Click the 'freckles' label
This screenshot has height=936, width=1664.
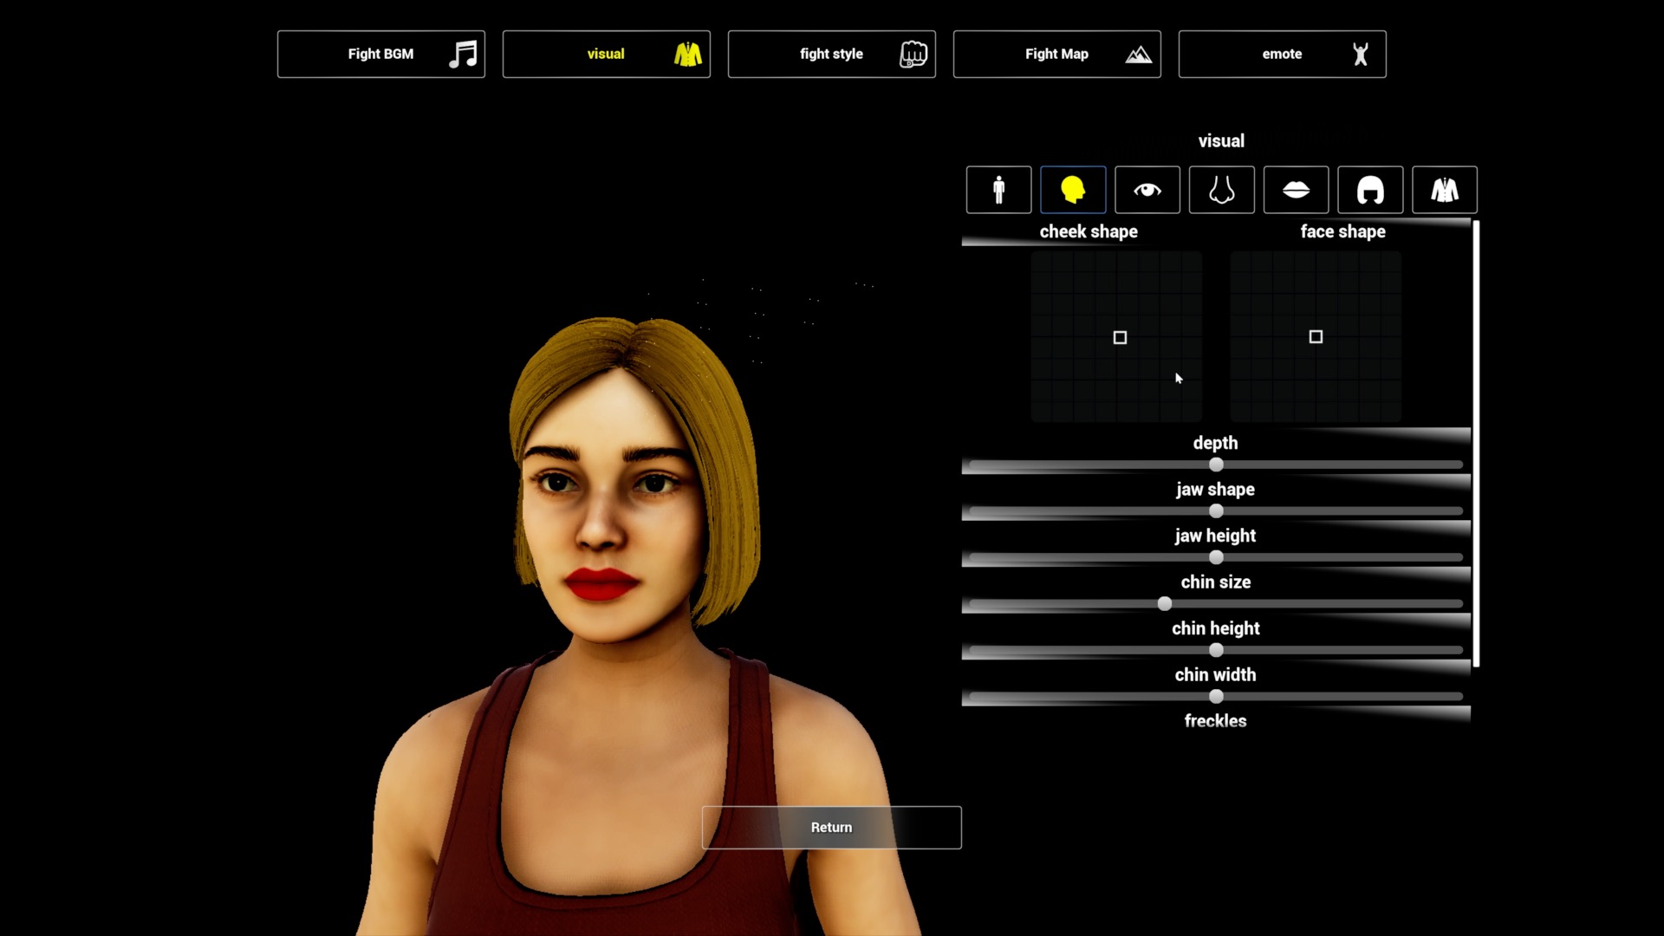(1215, 721)
